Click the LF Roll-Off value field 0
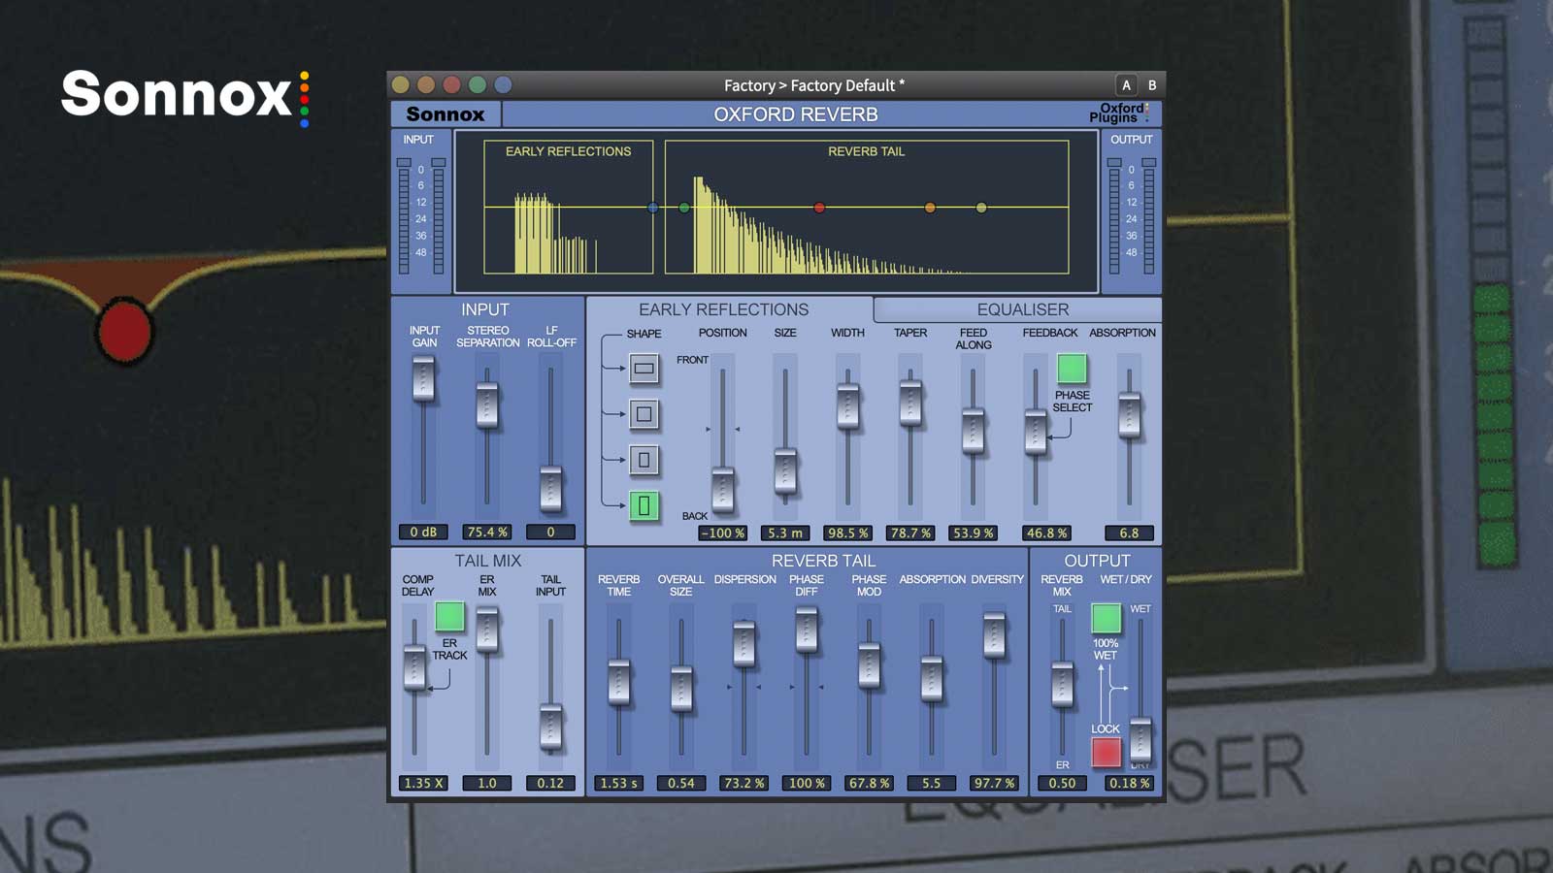Viewport: 1553px width, 873px height. [x=550, y=532]
